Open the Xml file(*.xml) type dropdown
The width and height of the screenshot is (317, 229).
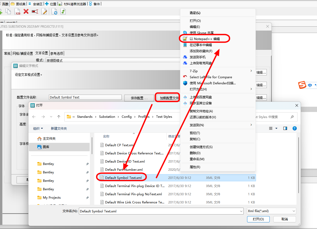pos(272,211)
